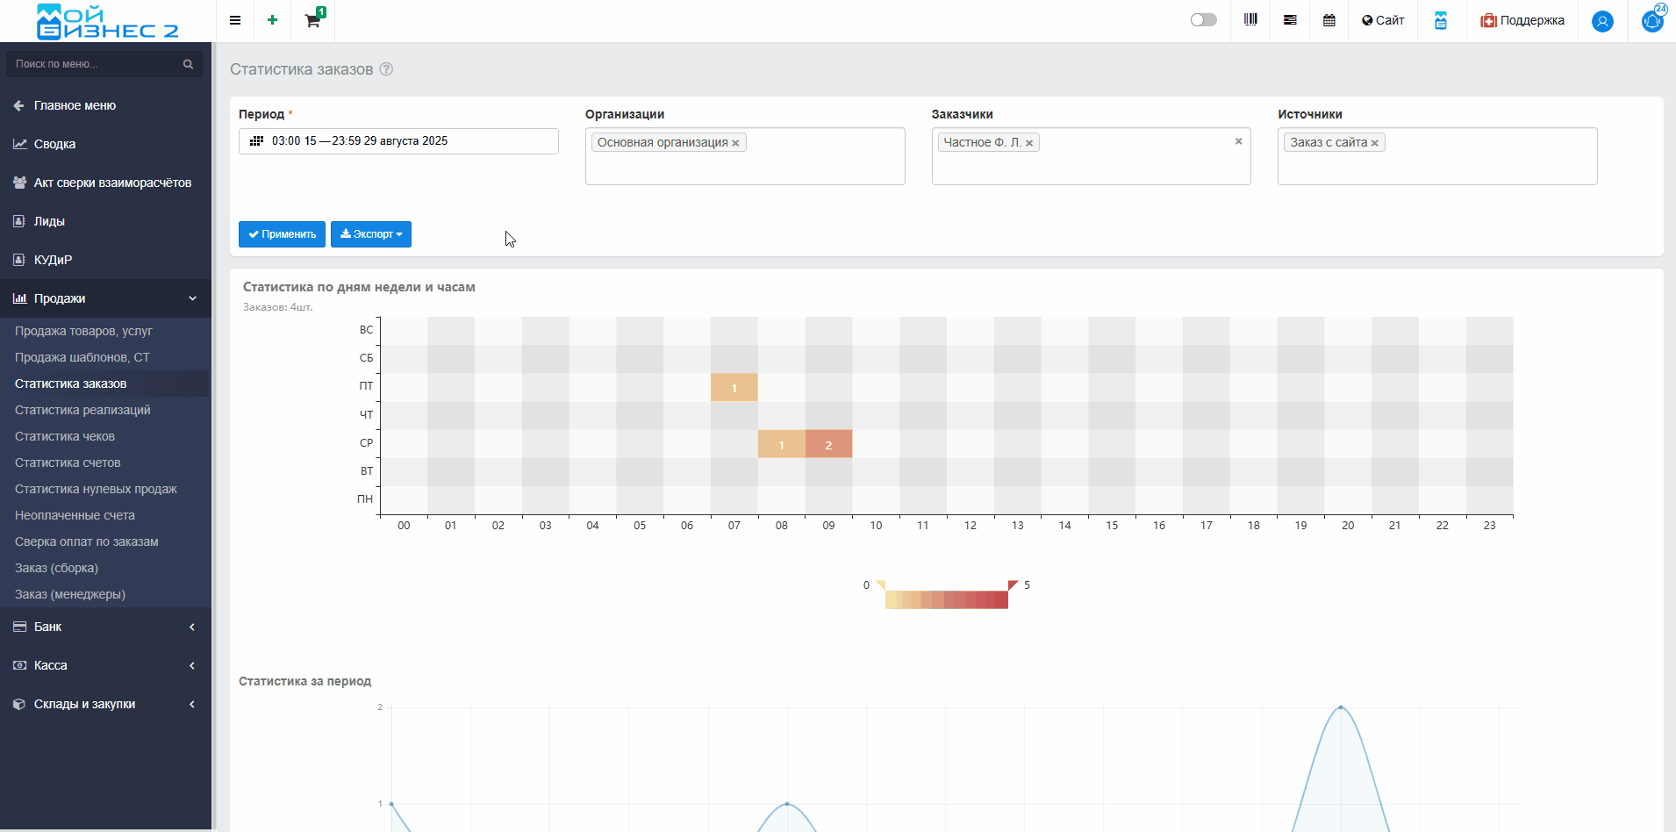Open Статистика чеков in sidebar
This screenshot has width=1676, height=832.
click(x=65, y=436)
